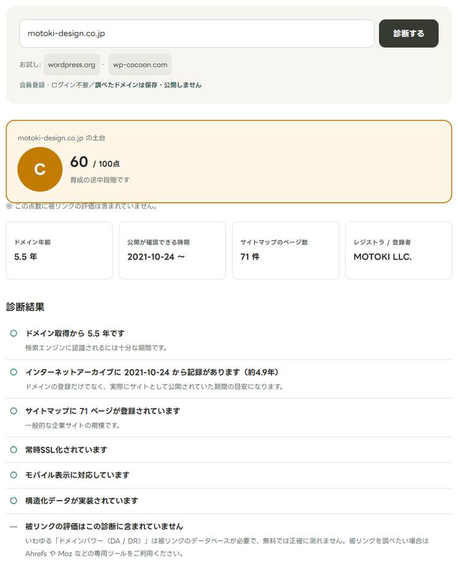The width and height of the screenshot is (458, 571).
Task: Click '検索エンジンに認識されるには十分な期間です' description
Action: (96, 348)
